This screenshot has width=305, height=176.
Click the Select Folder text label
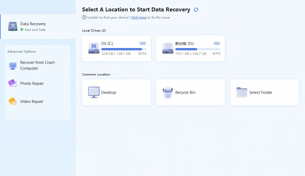(x=261, y=92)
